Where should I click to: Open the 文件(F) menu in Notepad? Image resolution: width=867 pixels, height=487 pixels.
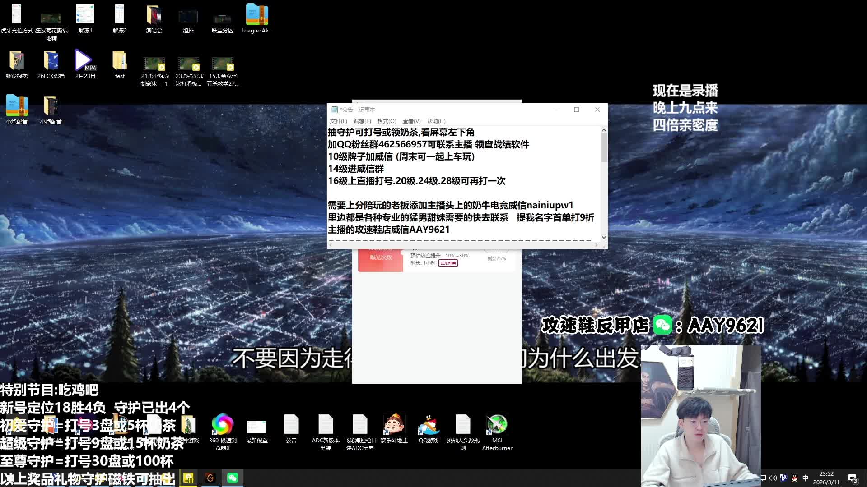pos(338,121)
